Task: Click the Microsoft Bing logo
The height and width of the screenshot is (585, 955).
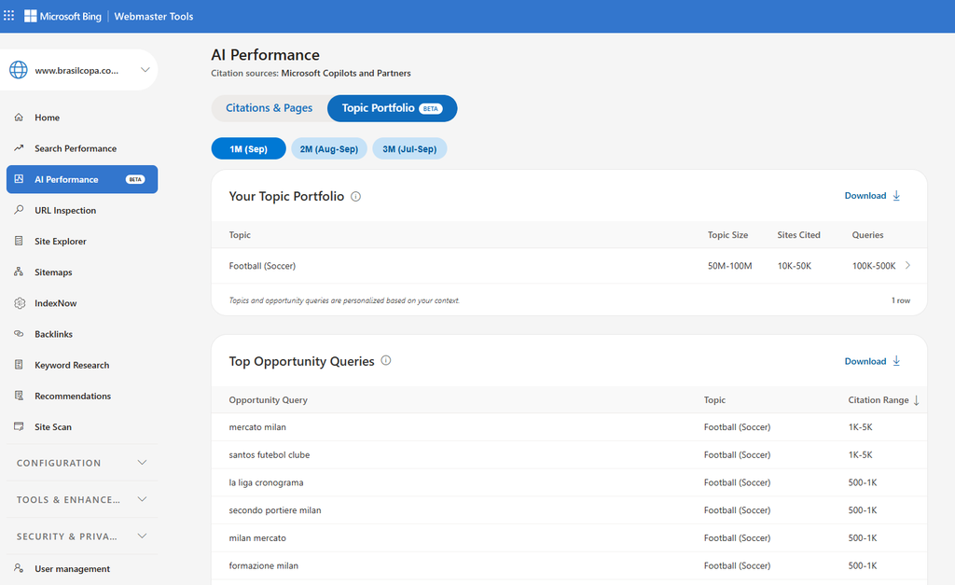Action: (x=62, y=17)
